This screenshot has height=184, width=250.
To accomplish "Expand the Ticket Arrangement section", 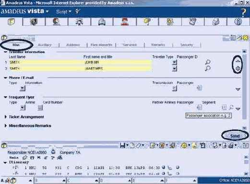I will click(x=5, y=117).
